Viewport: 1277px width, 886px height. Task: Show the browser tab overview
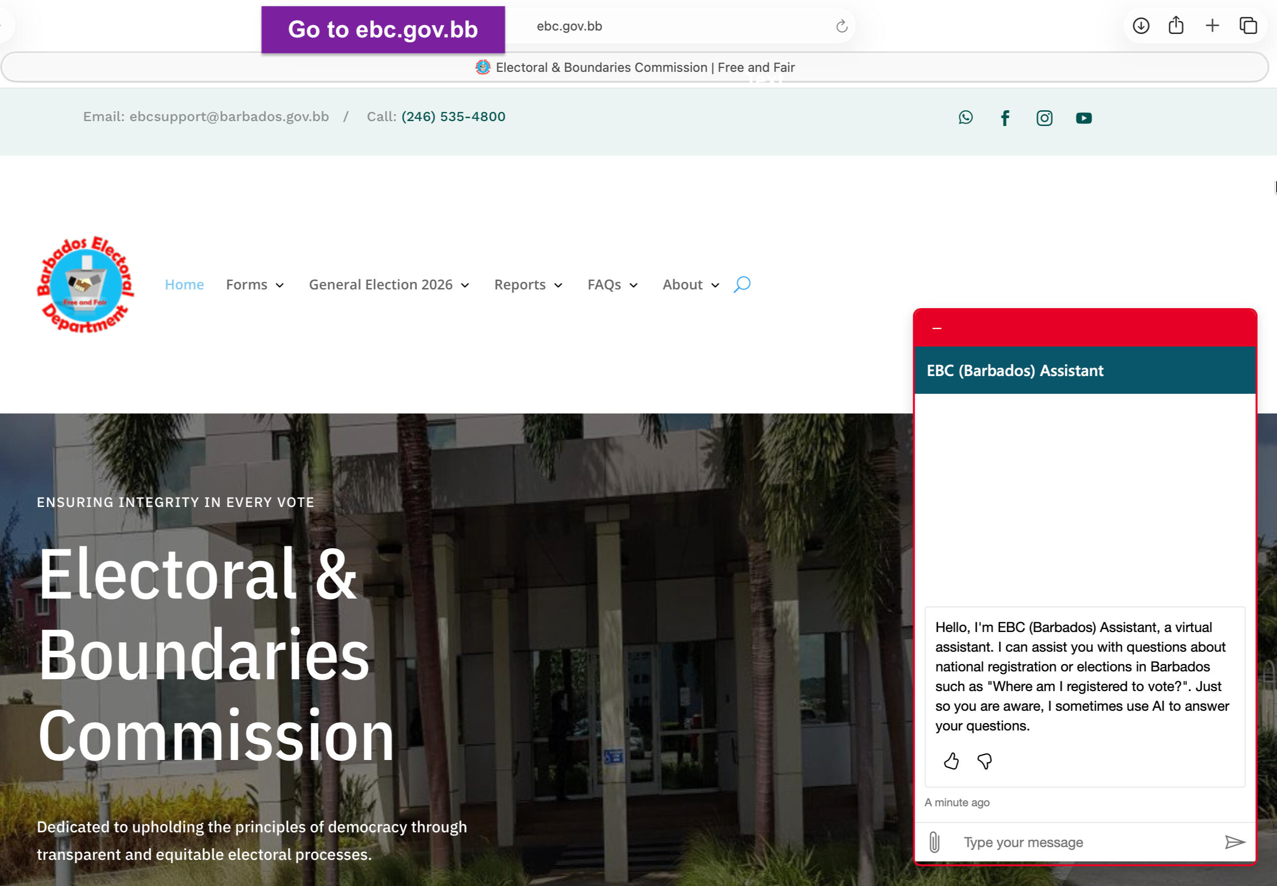(1247, 26)
